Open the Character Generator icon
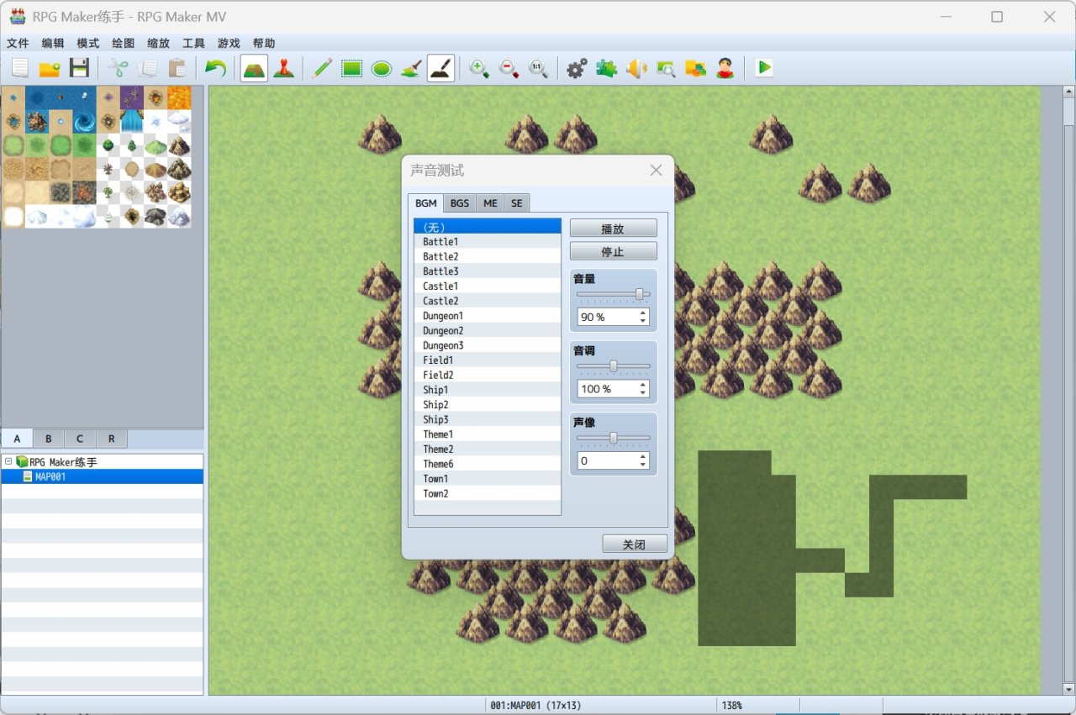The image size is (1076, 715). [725, 69]
